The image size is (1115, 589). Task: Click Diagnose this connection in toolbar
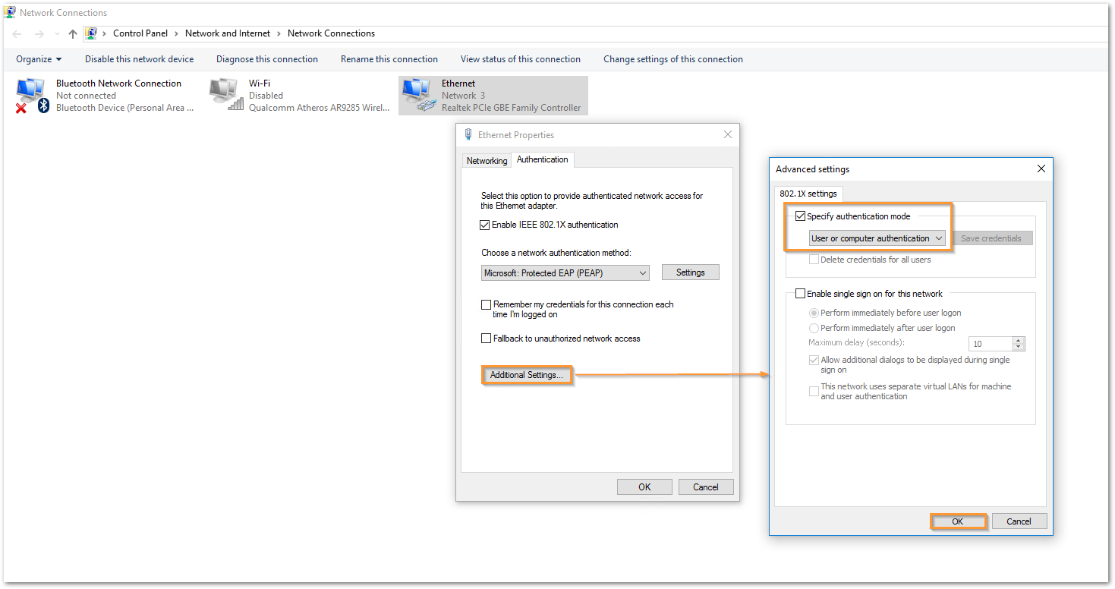pos(266,59)
